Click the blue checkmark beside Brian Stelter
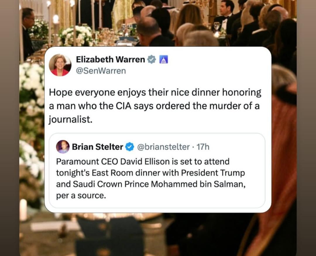This screenshot has width=316, height=256. 130,147
